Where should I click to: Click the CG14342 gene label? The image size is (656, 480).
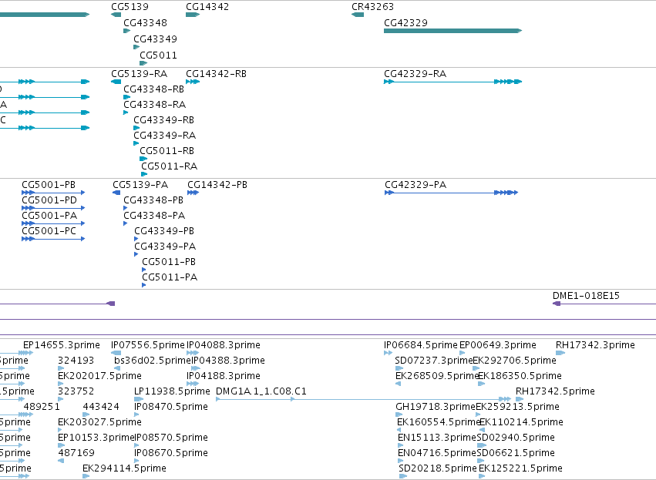(x=207, y=7)
